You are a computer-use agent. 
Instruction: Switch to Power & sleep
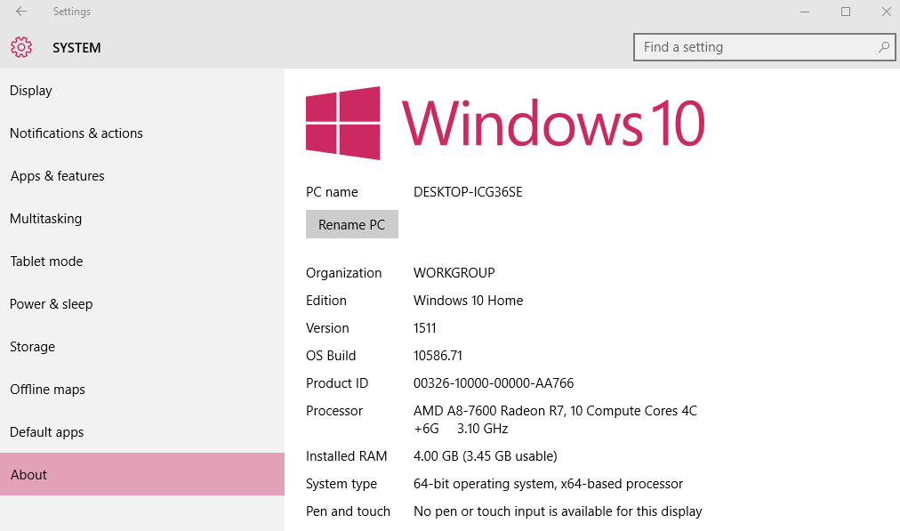click(x=142, y=304)
